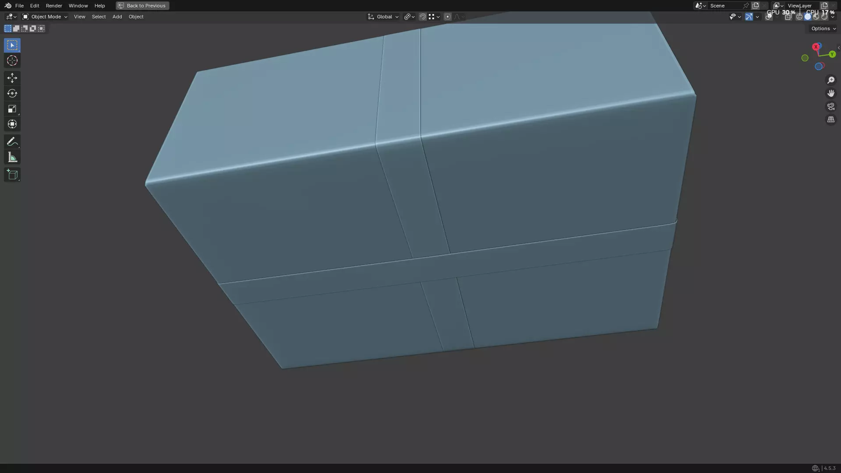Image resolution: width=841 pixels, height=473 pixels.
Task: Switch perspective/orthographic with grid icon
Action: [830, 120]
